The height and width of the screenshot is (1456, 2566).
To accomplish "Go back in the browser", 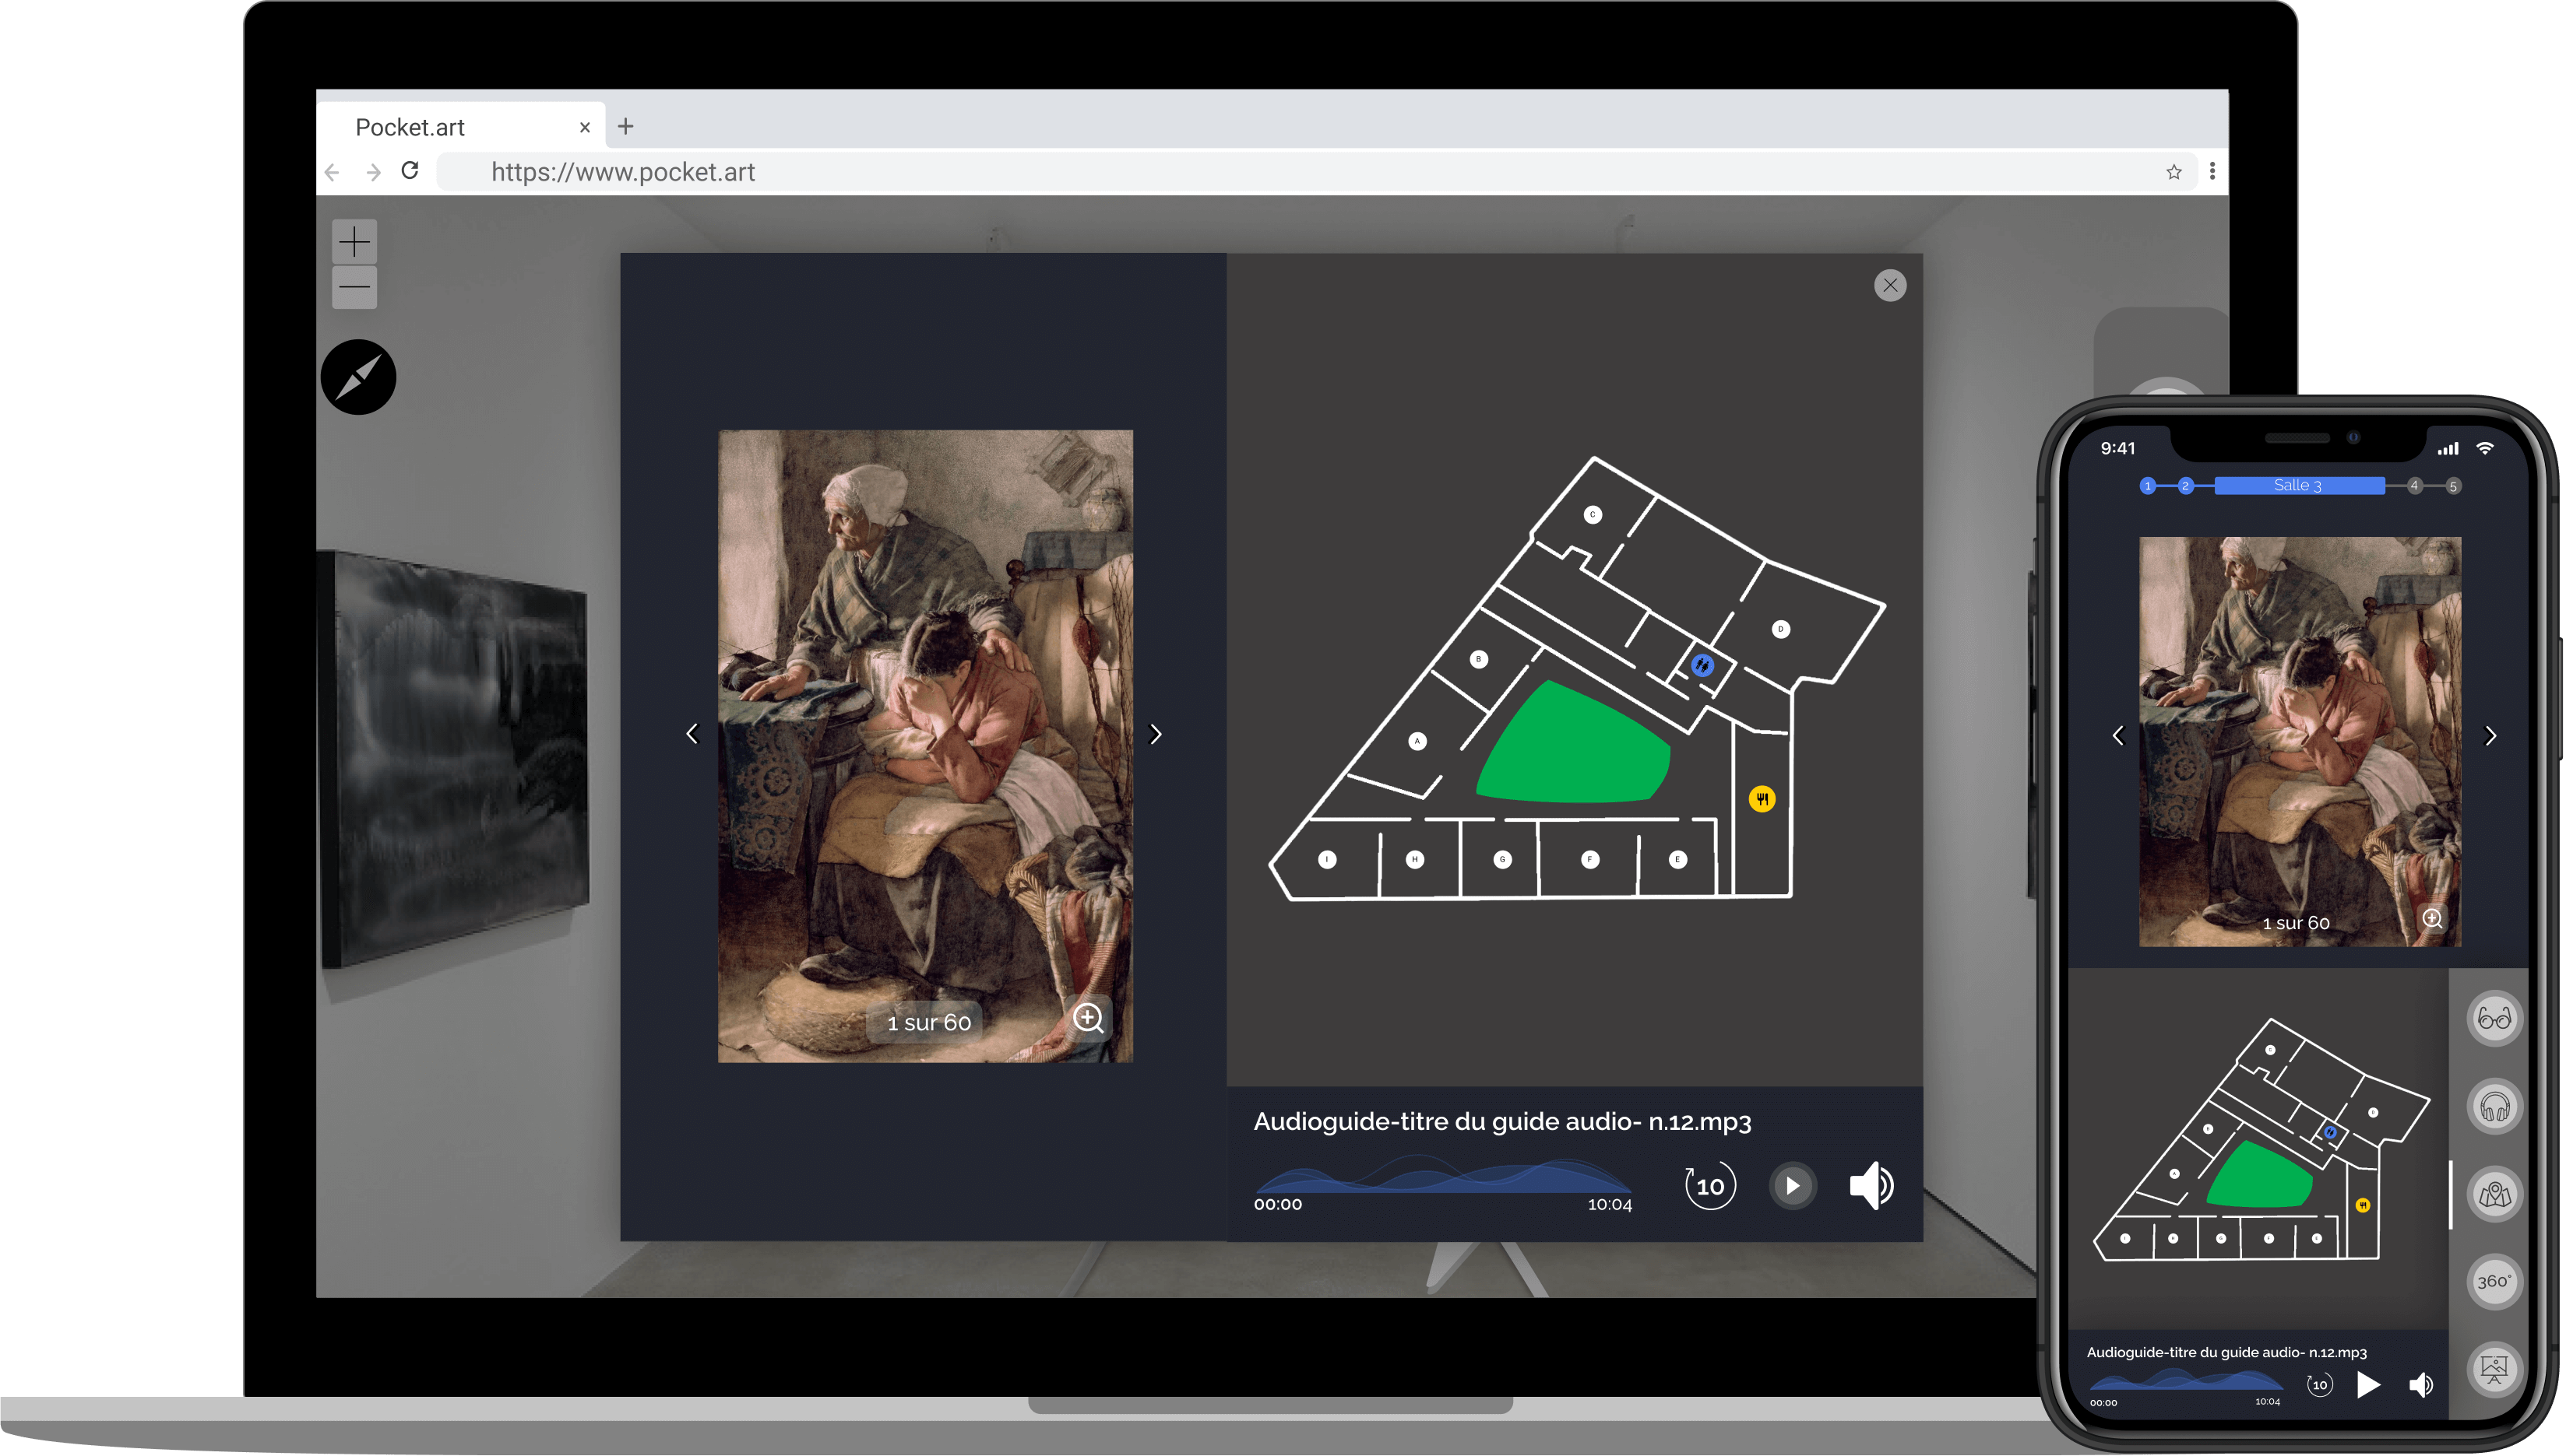I will [332, 172].
